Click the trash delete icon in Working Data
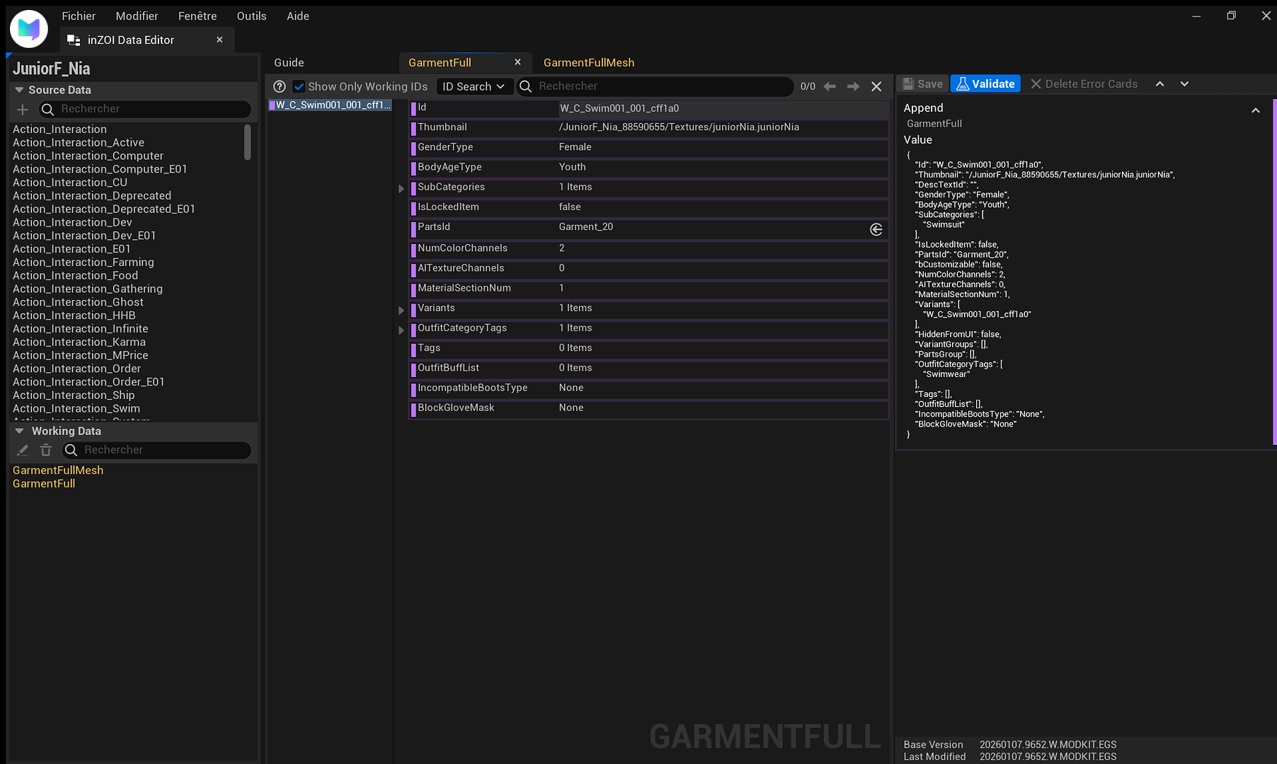This screenshot has height=764, width=1277. tap(45, 450)
